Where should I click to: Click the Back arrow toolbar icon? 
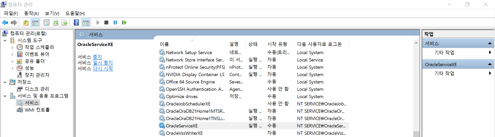[5, 23]
